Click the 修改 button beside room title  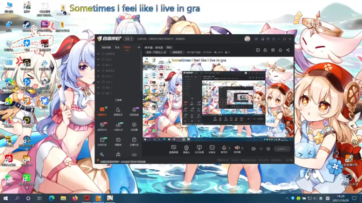click(x=169, y=47)
